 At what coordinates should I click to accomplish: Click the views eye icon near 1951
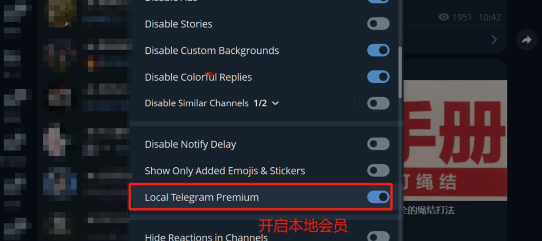443,17
